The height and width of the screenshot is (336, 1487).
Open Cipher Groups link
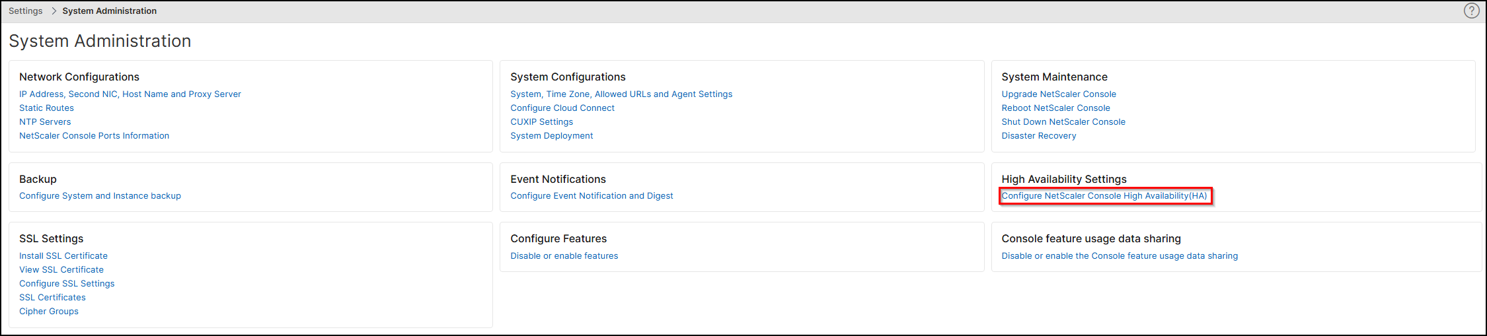click(x=49, y=312)
